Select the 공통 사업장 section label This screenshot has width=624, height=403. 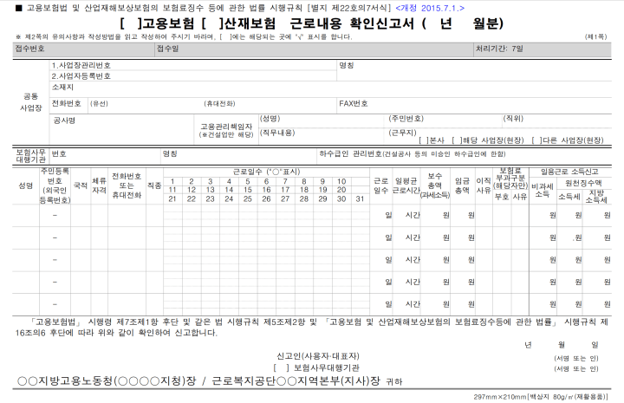tap(31, 102)
